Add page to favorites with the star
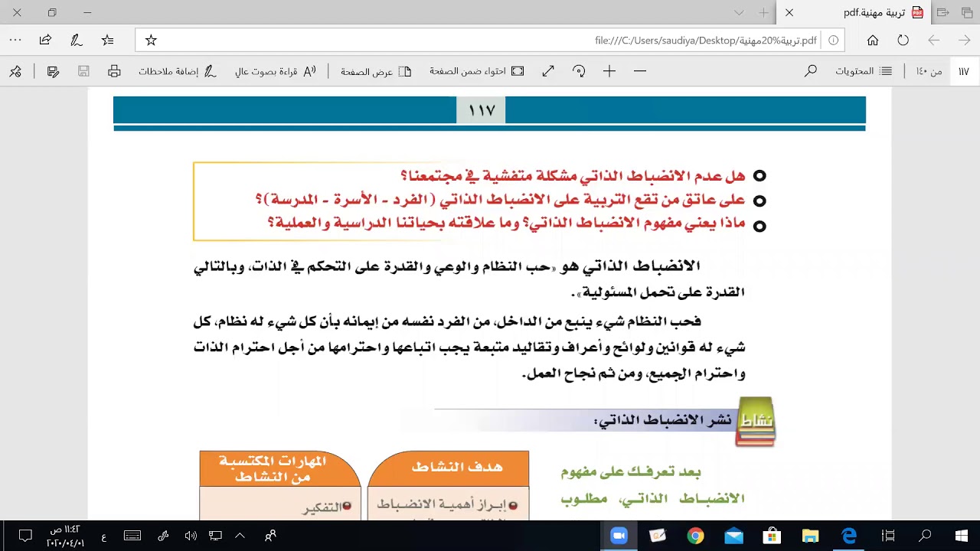Screen dimensions: 980x551 tap(151, 40)
